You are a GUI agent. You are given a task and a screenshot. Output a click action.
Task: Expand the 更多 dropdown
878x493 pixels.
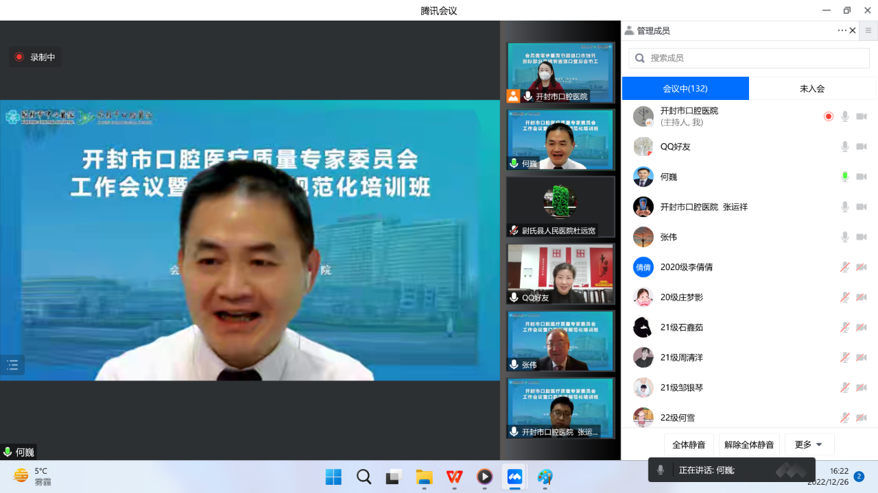pyautogui.click(x=809, y=444)
